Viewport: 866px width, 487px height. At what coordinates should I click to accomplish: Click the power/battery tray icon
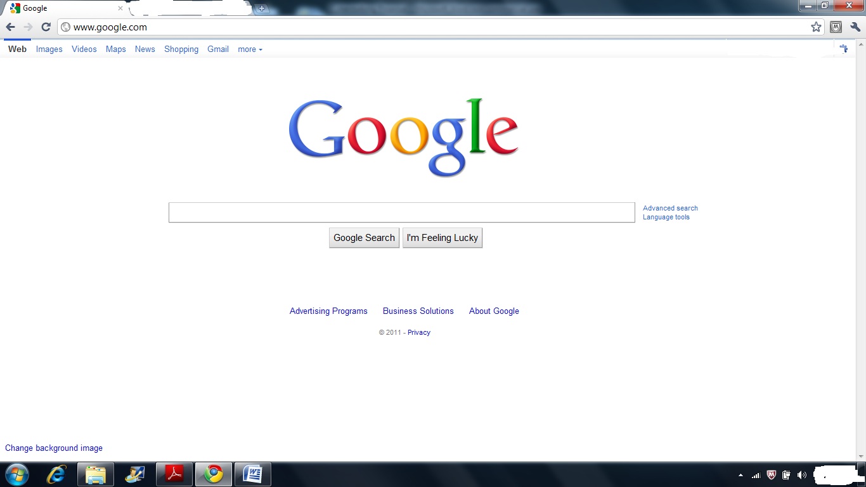click(787, 475)
